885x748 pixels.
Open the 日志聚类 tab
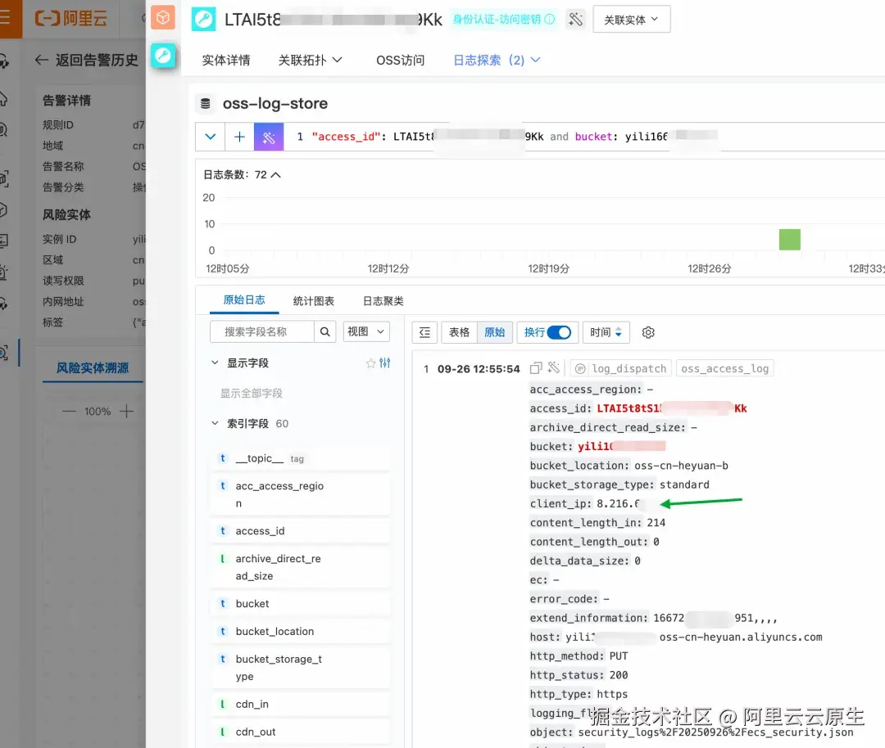pos(383,301)
